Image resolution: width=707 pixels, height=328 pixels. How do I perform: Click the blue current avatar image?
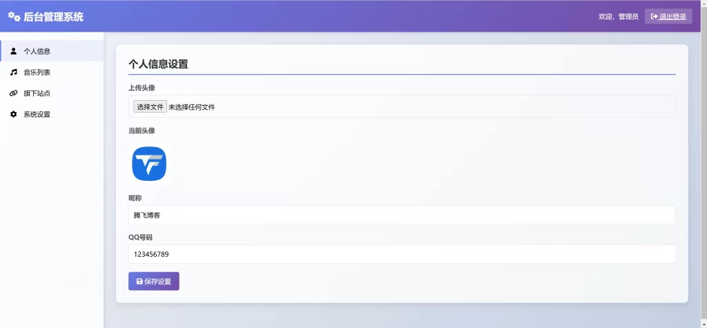click(x=149, y=164)
